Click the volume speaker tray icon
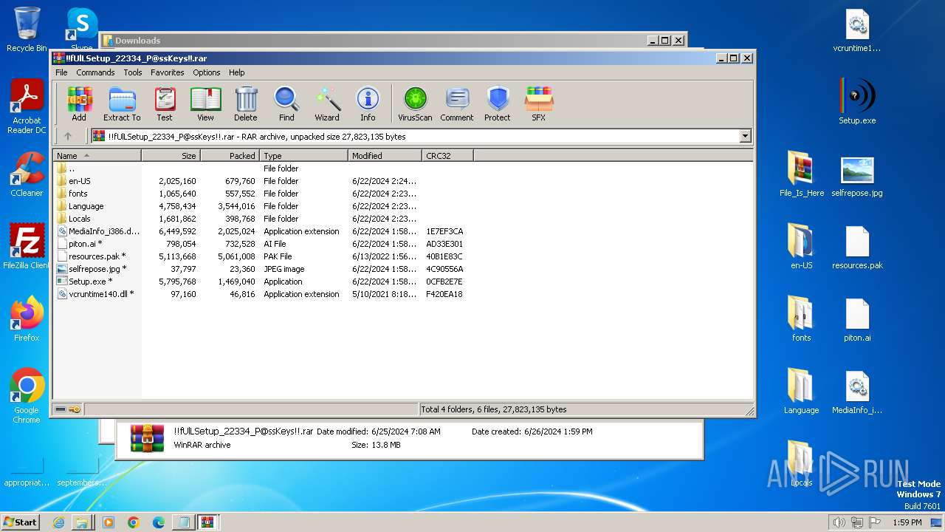 [x=839, y=522]
